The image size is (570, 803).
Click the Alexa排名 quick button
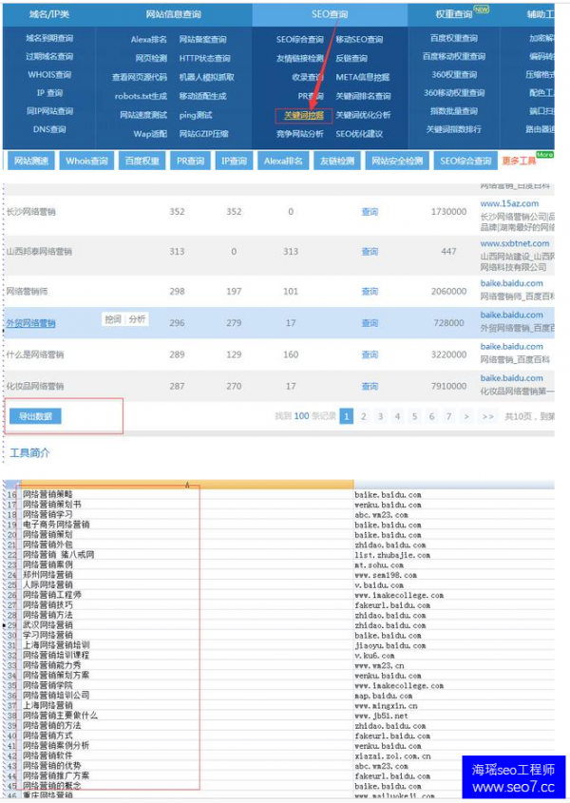(x=284, y=162)
